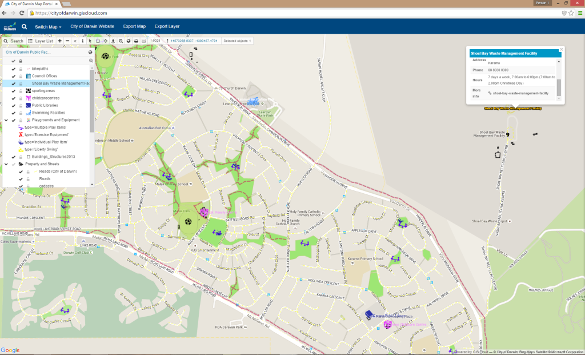585x355 pixels.
Task: Select the Export Layer menu item
Action: tap(167, 26)
